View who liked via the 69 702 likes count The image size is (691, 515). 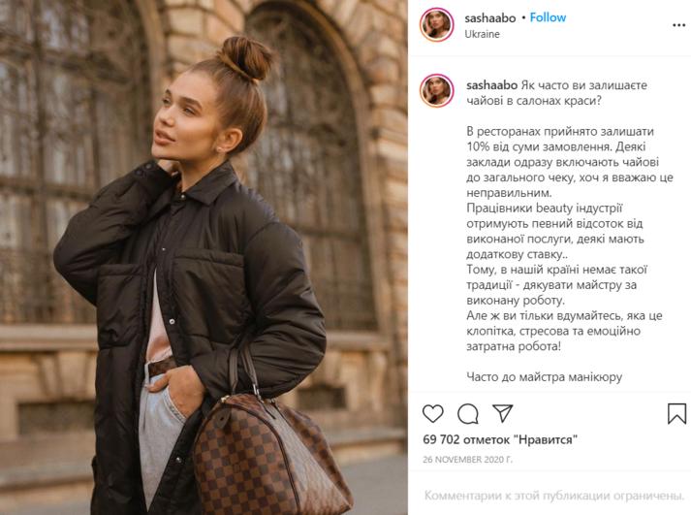[500, 439]
